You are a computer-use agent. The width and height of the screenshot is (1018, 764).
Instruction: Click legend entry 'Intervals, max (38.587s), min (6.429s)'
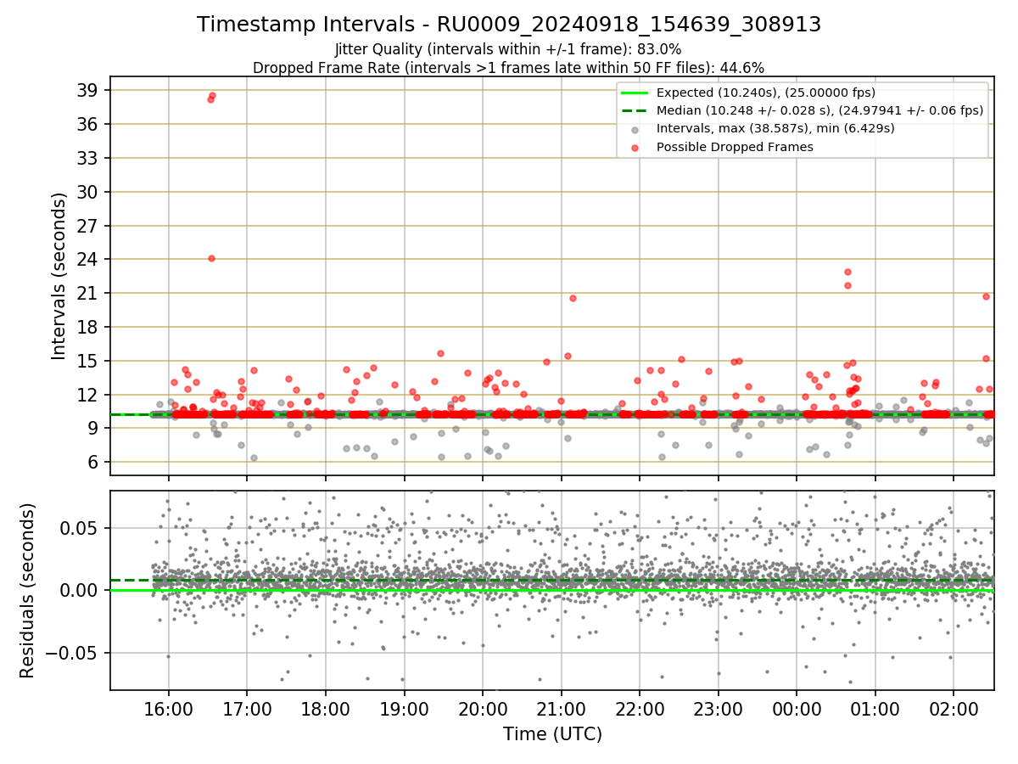click(x=775, y=128)
